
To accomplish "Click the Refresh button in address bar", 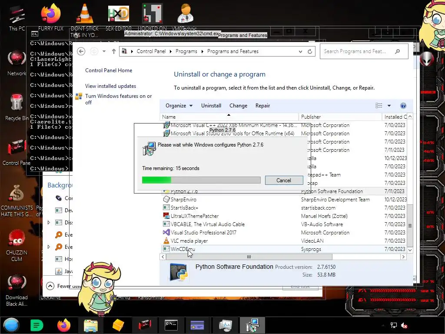I will coord(310,51).
